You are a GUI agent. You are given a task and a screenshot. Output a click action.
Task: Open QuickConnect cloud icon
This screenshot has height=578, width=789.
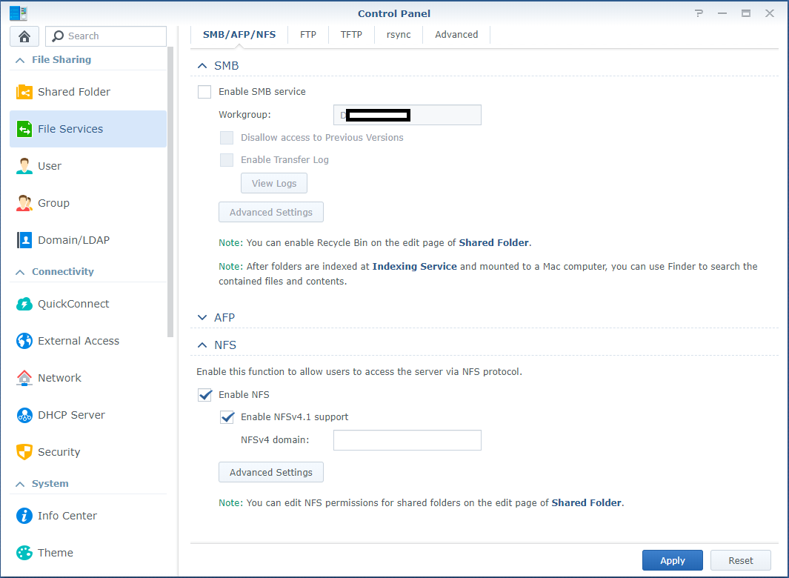[x=24, y=304]
